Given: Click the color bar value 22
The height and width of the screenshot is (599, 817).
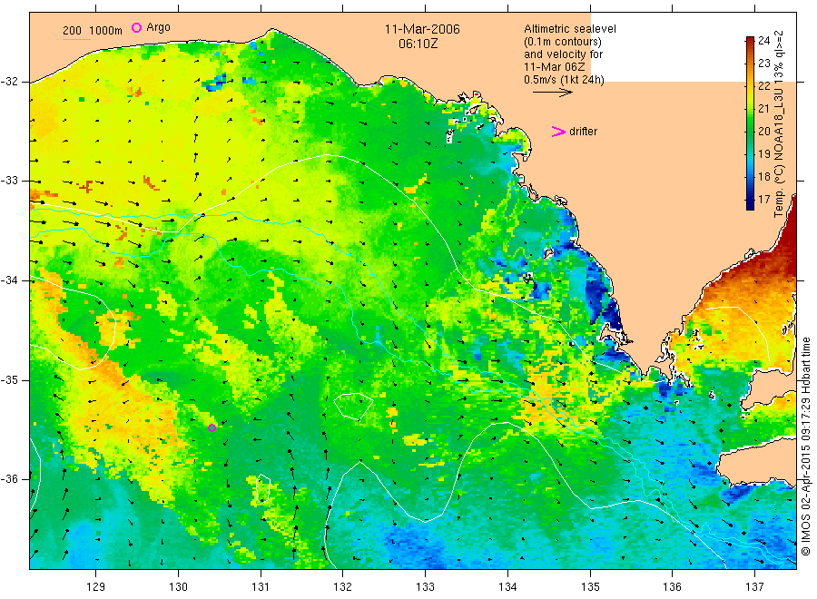Looking at the screenshot, I should point(763,86).
